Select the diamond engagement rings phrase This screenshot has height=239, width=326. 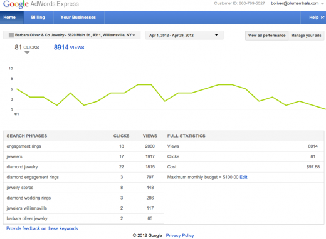coord(33,177)
